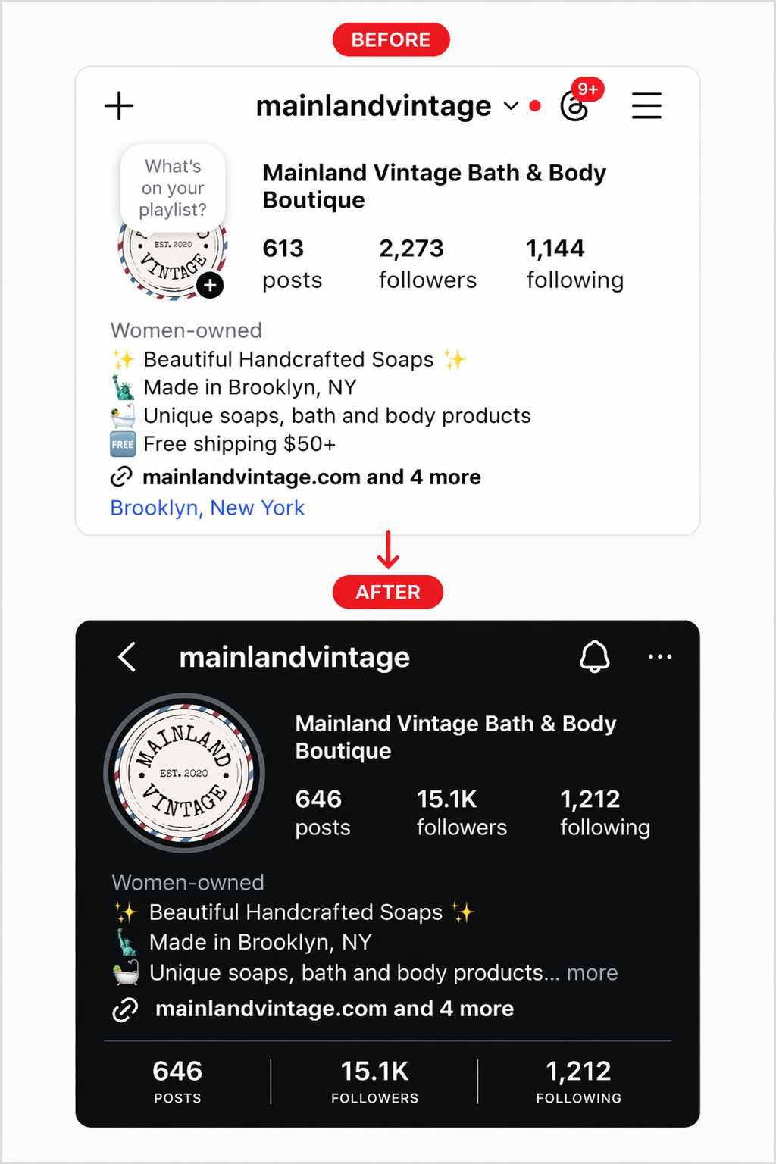The image size is (776, 1164).
Task: Tap the back arrow in the dark profile
Action: click(127, 657)
